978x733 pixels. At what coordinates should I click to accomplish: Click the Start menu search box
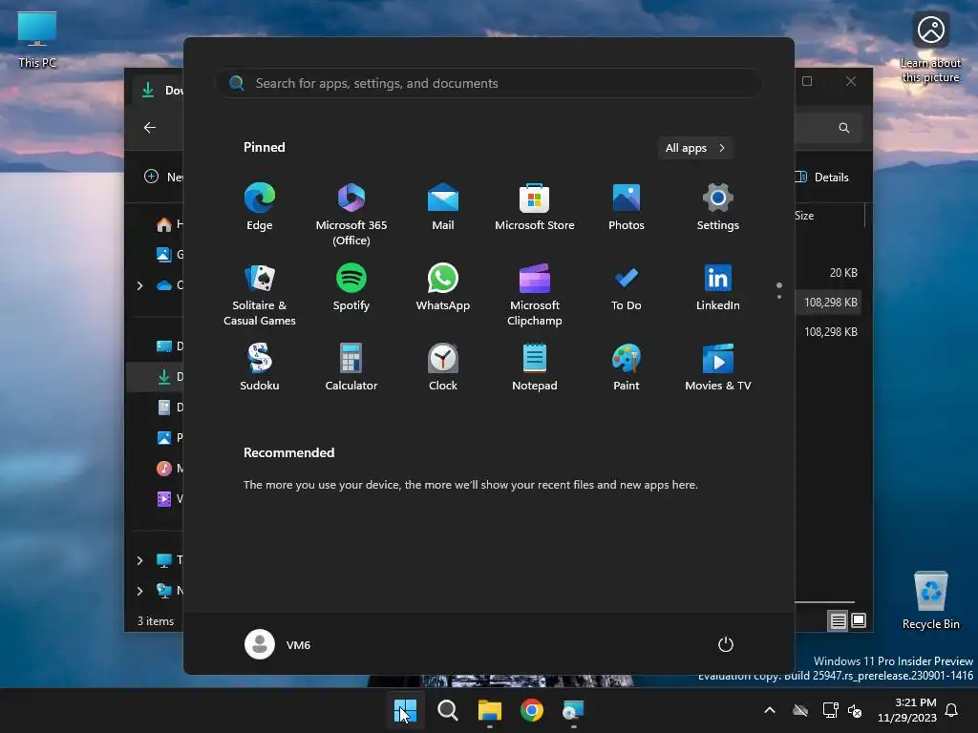pyautogui.click(x=488, y=83)
